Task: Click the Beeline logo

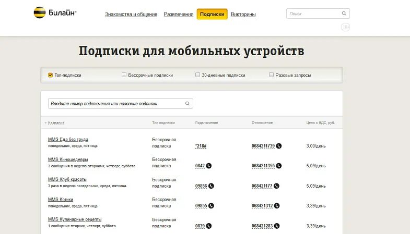Action: (55, 13)
